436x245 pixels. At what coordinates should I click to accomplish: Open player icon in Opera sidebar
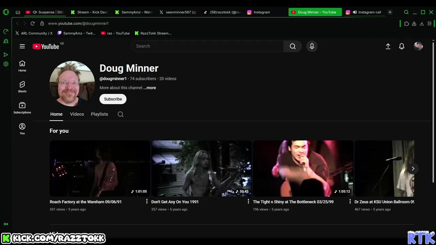click(6, 54)
